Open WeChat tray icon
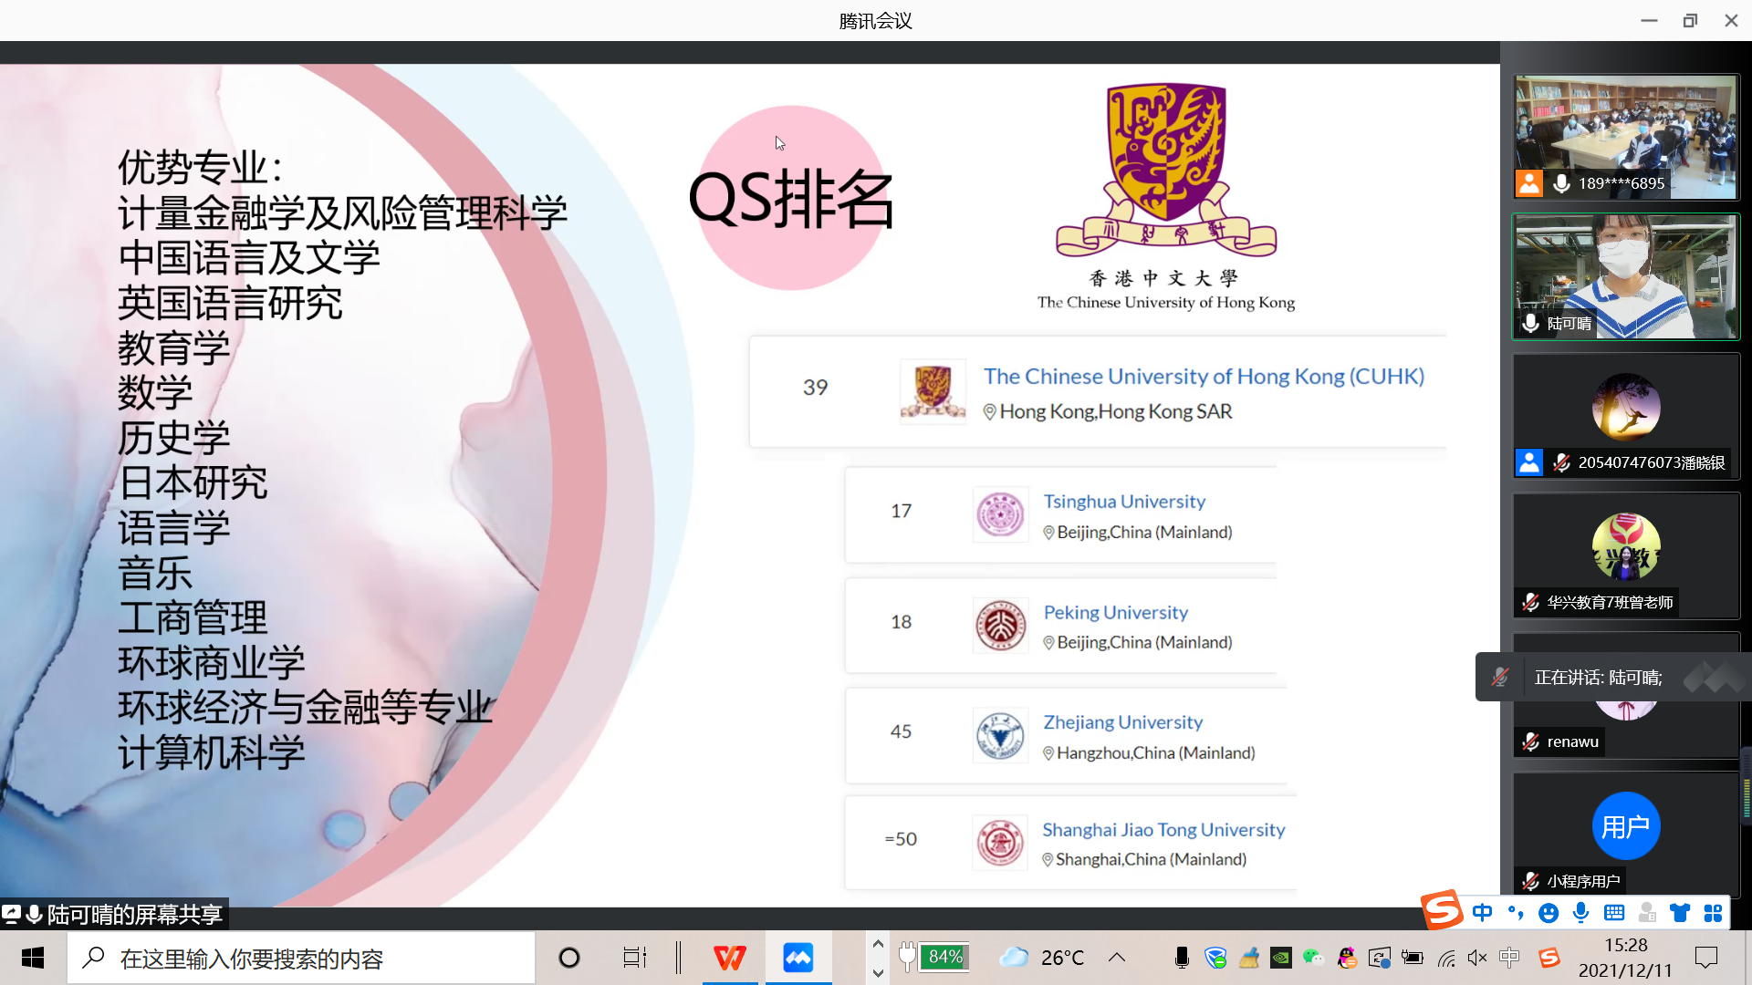The height and width of the screenshot is (985, 1752). coord(1314,958)
